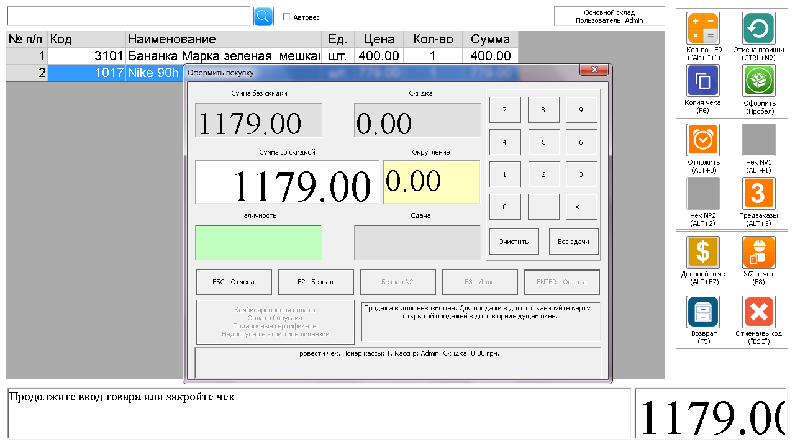This screenshot has height=447, width=795.
Task: Click the Очистить keypad button
Action: coord(513,242)
